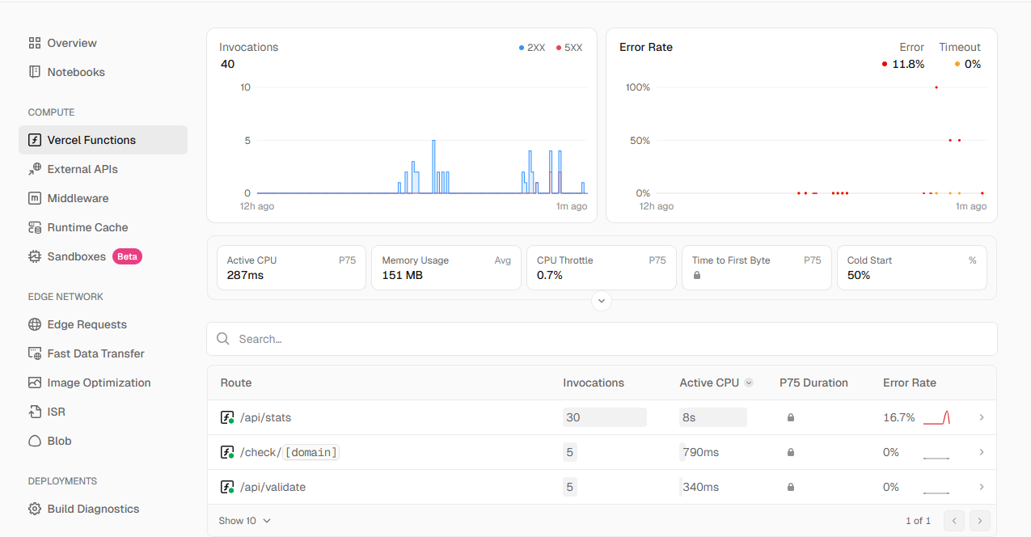Open the Overview grid icon

(34, 43)
